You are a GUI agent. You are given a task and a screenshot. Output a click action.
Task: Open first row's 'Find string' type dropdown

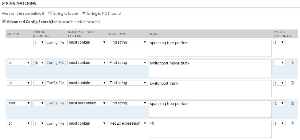click(128, 42)
